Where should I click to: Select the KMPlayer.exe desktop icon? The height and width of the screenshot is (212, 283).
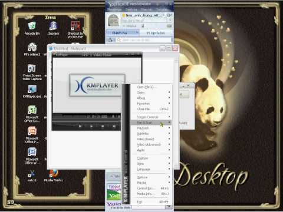pyautogui.click(x=32, y=91)
